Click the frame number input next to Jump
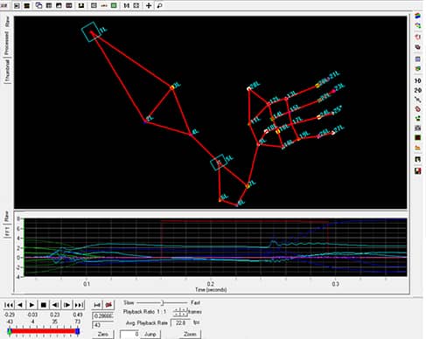 tap(129, 335)
